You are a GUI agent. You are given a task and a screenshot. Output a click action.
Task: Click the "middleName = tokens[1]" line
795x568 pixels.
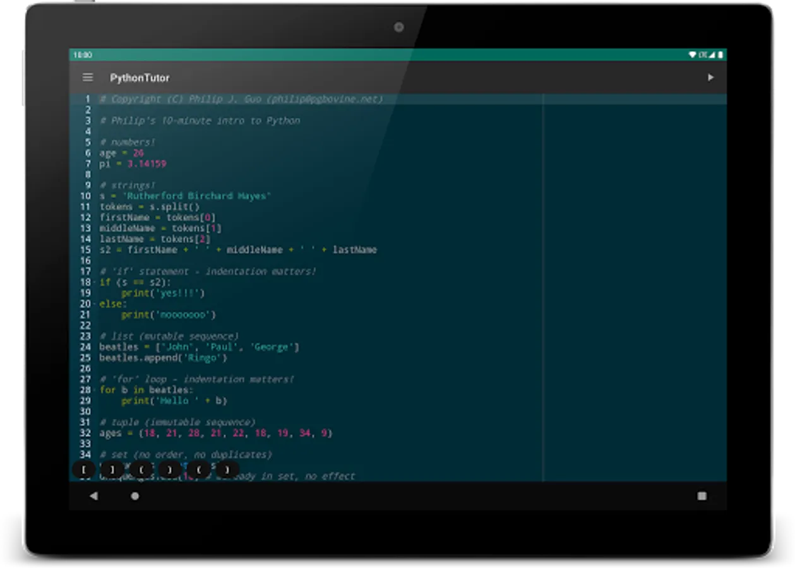click(160, 228)
